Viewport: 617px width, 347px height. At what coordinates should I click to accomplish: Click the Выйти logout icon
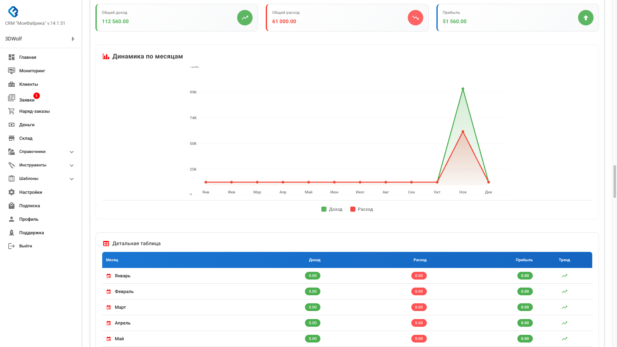pos(12,246)
